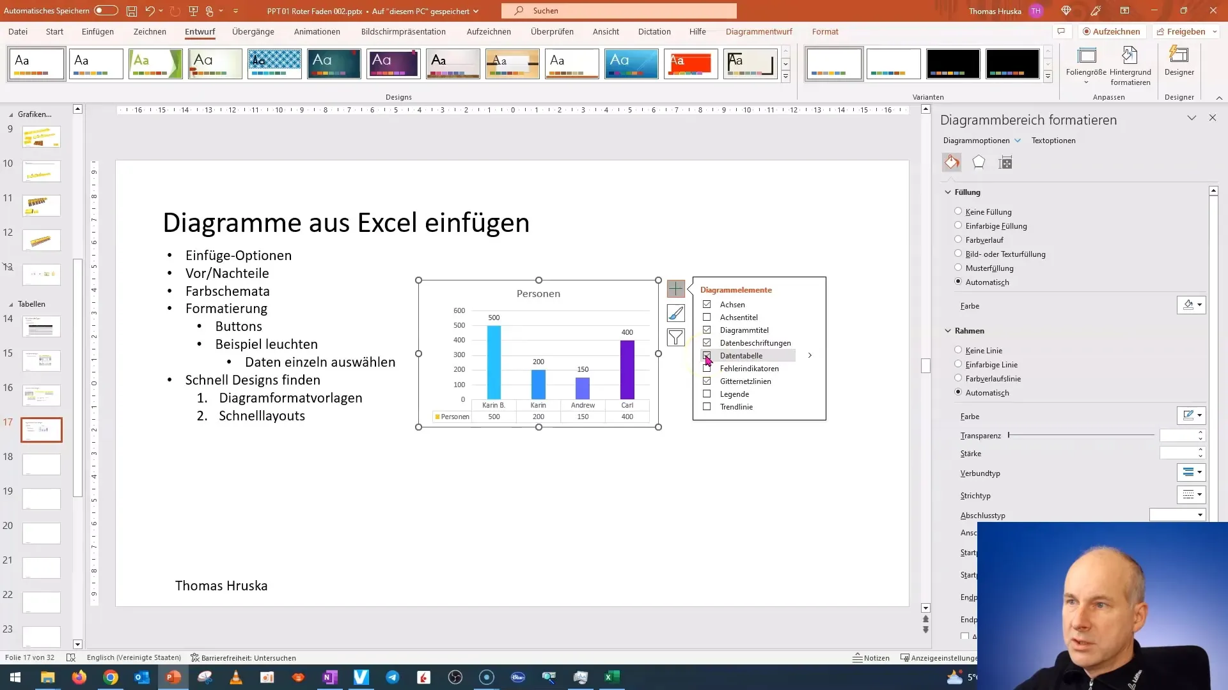The image size is (1228, 690).
Task: Enable the Legende checkbox in diagram
Action: [x=707, y=394]
